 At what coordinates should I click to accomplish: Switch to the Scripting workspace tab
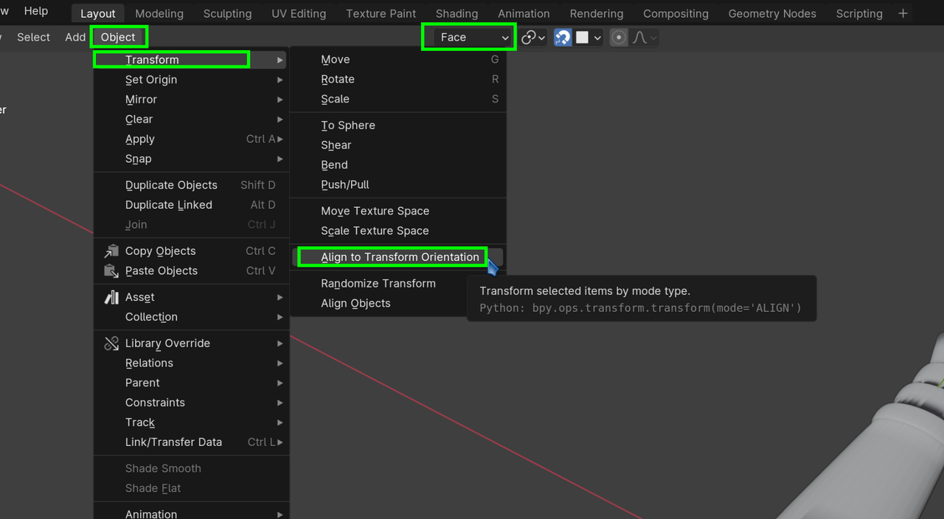click(859, 13)
